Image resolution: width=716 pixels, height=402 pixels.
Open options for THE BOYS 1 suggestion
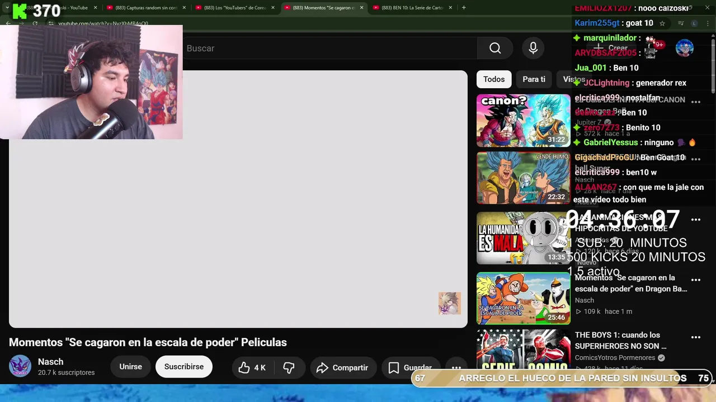[x=696, y=337]
